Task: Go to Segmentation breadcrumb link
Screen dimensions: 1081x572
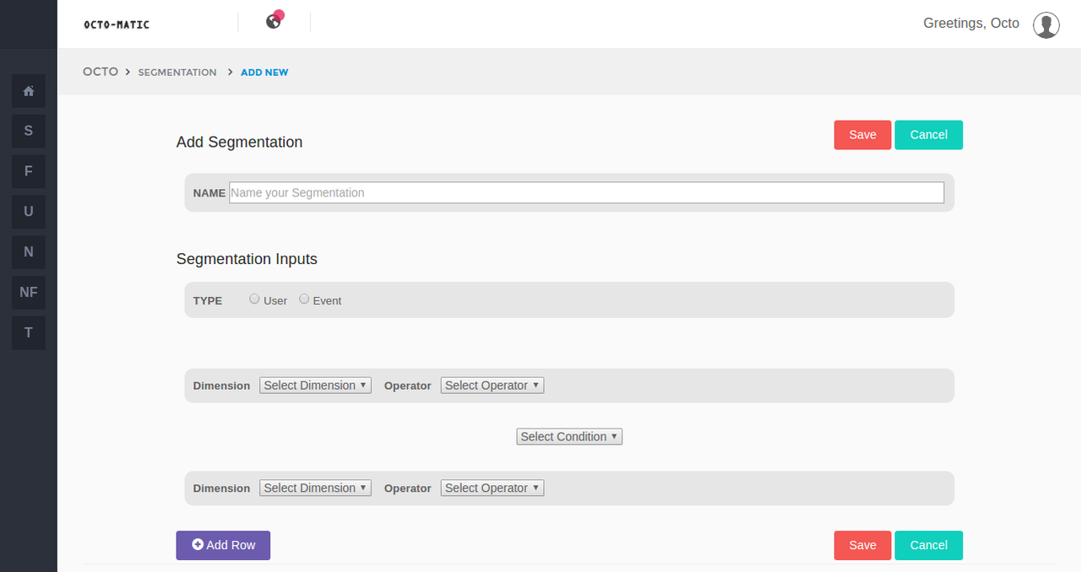Action: [177, 73]
